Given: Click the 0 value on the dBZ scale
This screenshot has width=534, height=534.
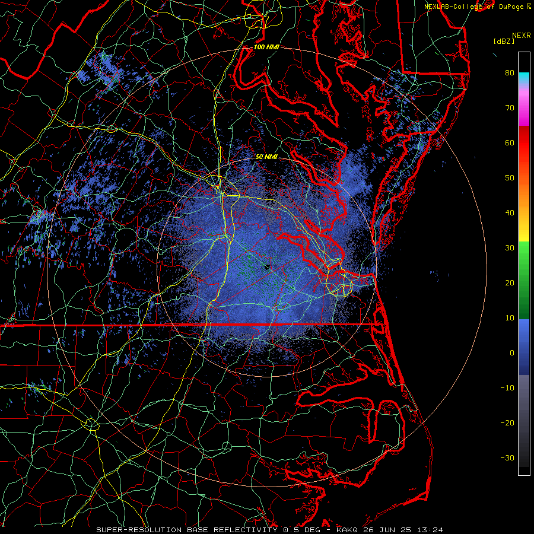Looking at the screenshot, I should click(x=512, y=353).
